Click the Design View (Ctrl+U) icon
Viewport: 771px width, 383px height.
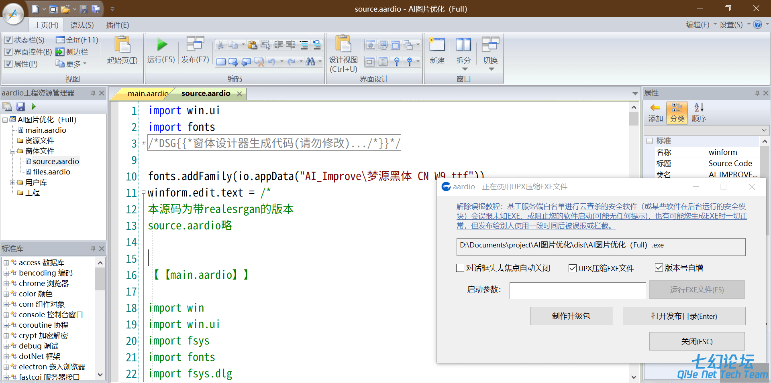[x=343, y=44]
